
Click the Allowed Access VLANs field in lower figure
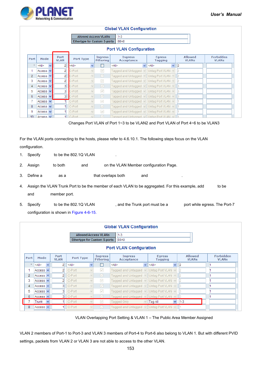[153, 235]
